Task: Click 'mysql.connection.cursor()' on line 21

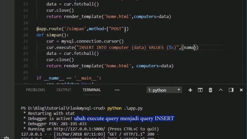Action: [93, 41]
